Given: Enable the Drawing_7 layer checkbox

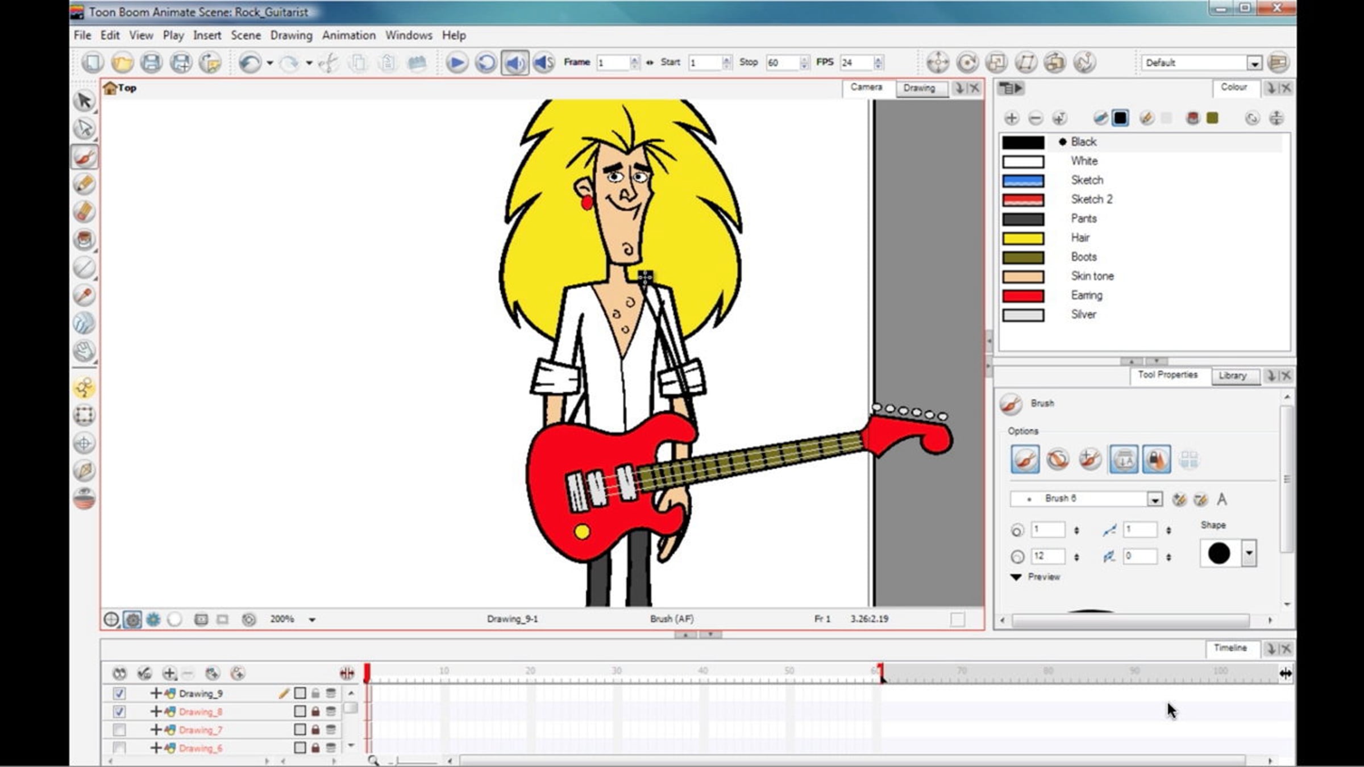Looking at the screenshot, I should pos(119,730).
